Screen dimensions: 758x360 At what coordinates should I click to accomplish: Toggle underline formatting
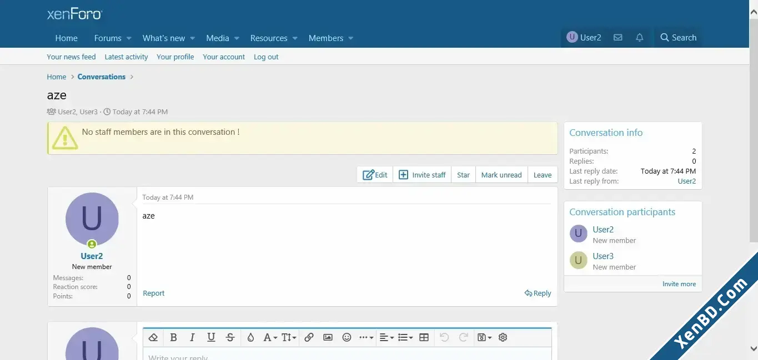(211, 337)
